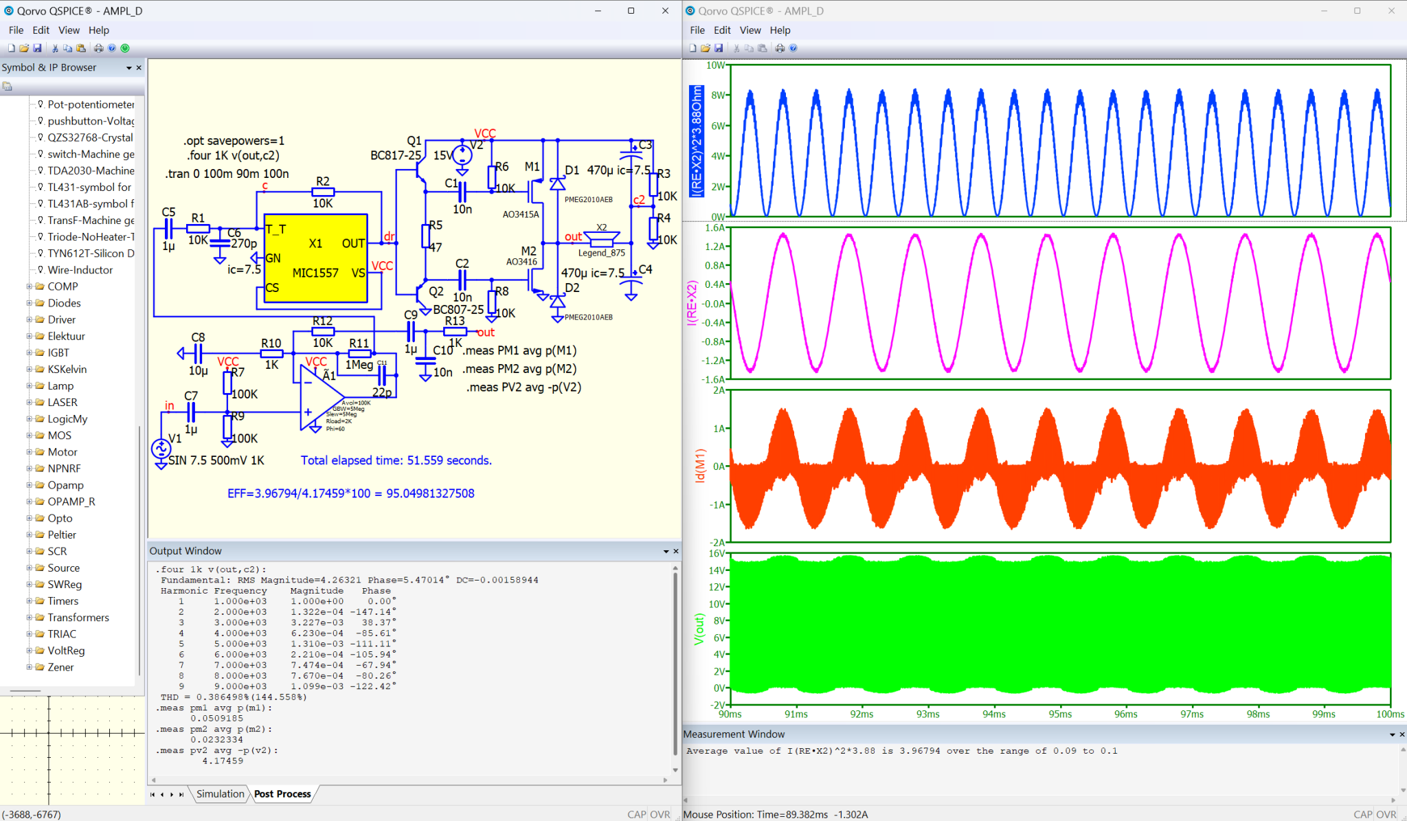The image size is (1407, 821).
Task: Select the yellow MIC1557 X1 block
Action: 316,258
